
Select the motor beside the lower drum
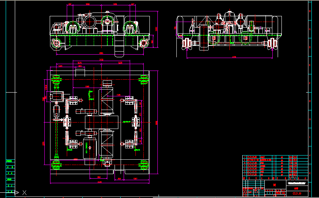[90, 147]
